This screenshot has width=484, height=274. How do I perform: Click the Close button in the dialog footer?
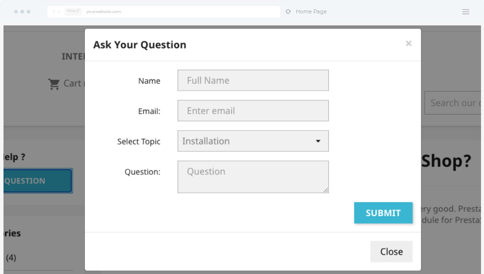coord(391,252)
